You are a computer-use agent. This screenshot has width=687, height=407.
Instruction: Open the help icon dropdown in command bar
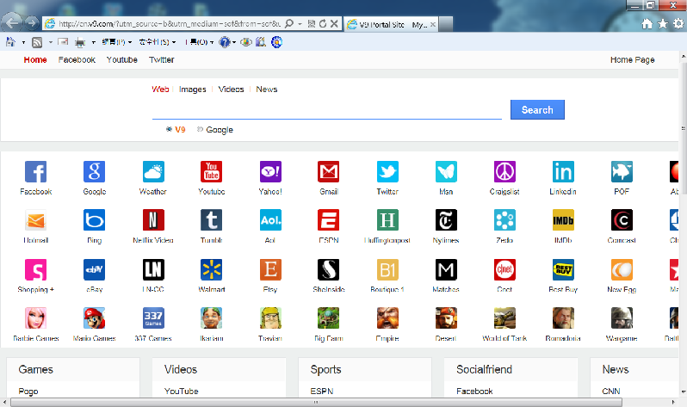coord(235,42)
